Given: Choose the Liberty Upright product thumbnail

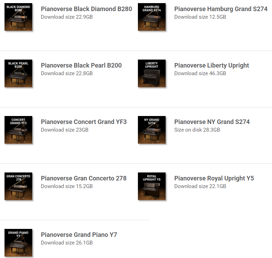Looking at the screenshot, I should coord(152,73).
